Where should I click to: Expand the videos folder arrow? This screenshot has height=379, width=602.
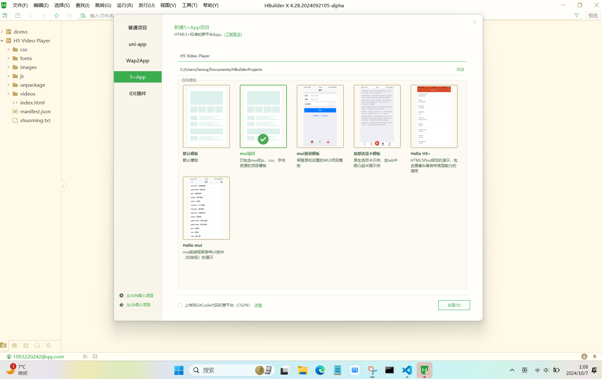tap(9, 94)
